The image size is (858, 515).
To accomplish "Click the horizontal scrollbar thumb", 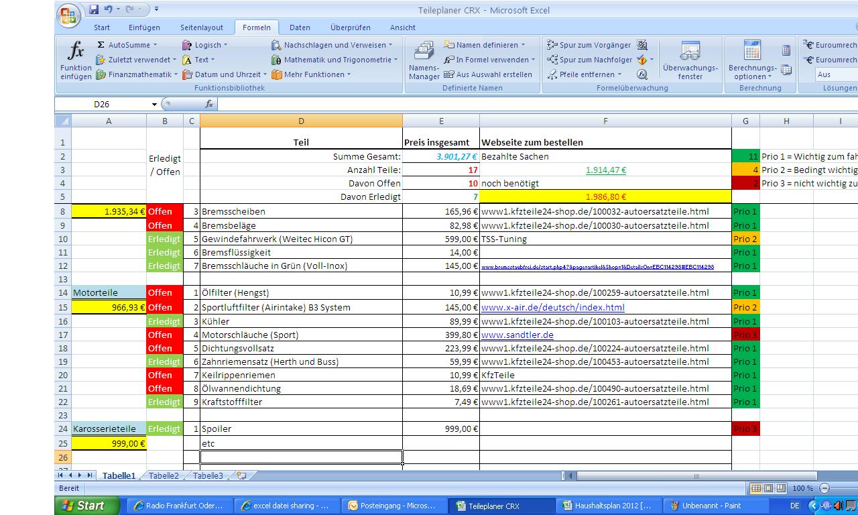I will 696,476.
